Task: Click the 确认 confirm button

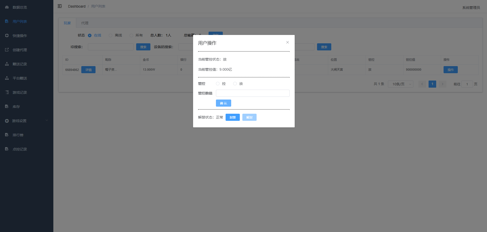Action: [223, 103]
